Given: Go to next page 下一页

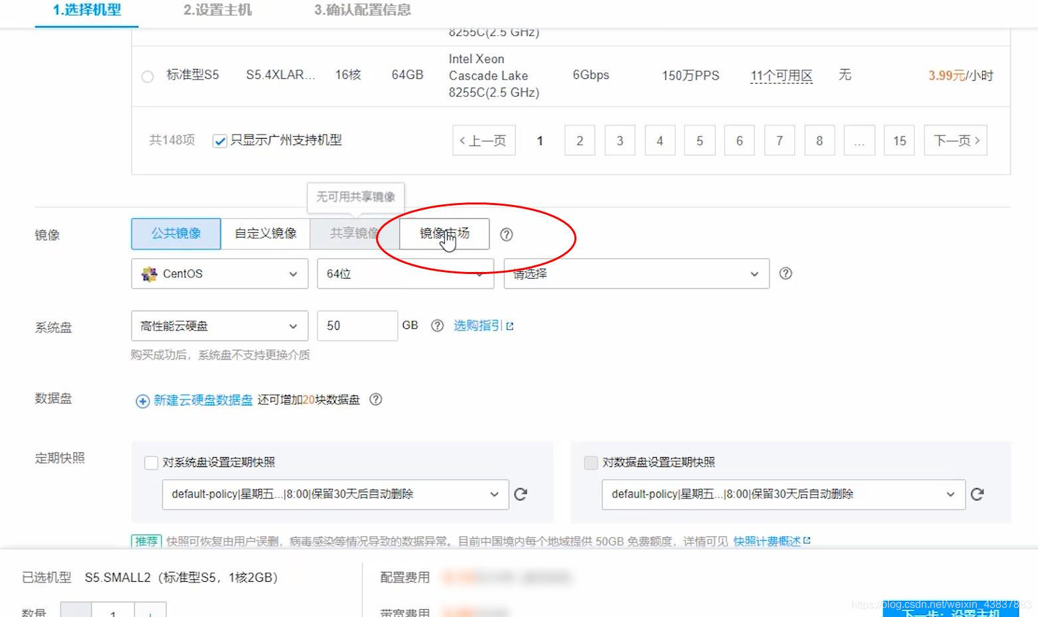Looking at the screenshot, I should click(956, 141).
